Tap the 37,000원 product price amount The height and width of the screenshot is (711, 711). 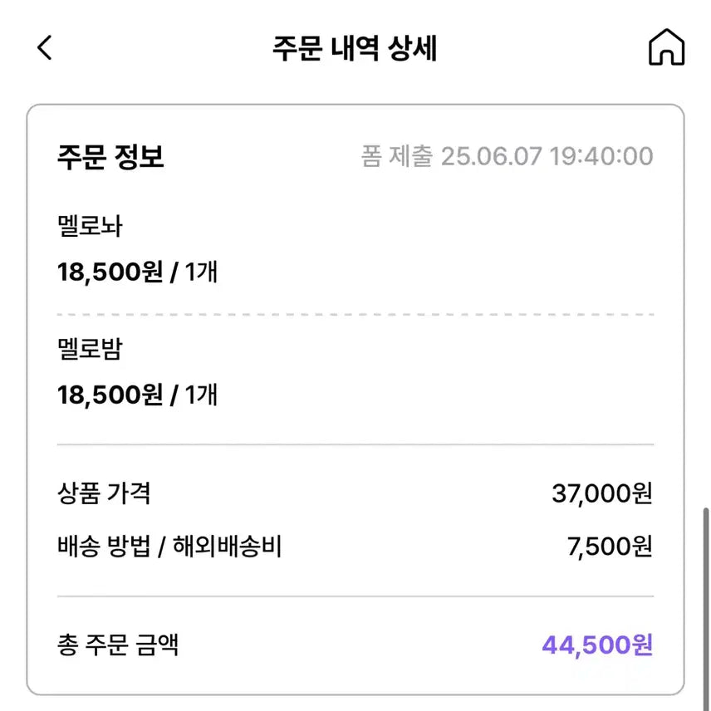601,494
